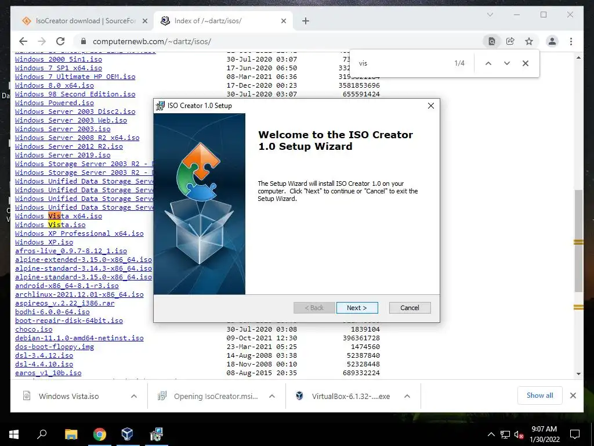Reload the current page
The width and height of the screenshot is (594, 446).
pos(60,41)
